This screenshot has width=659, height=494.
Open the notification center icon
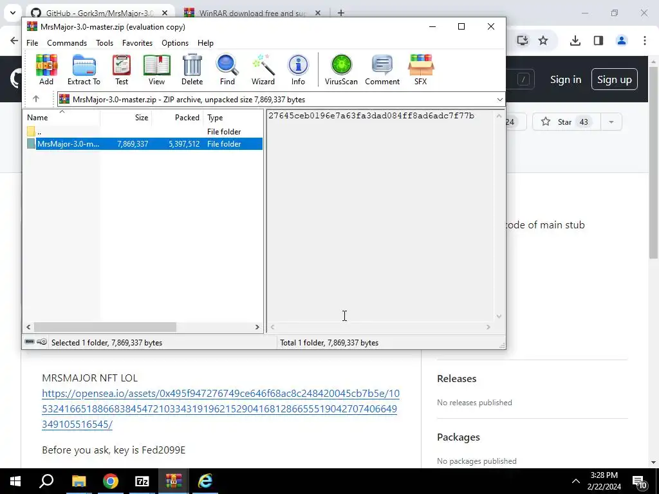[x=639, y=481]
